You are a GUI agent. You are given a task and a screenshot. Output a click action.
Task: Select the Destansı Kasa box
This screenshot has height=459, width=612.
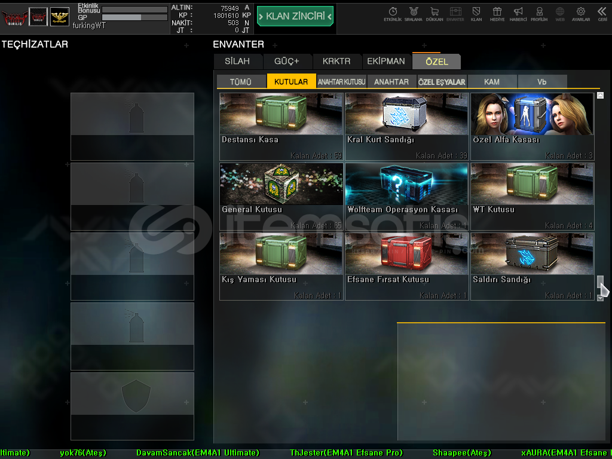click(281, 127)
